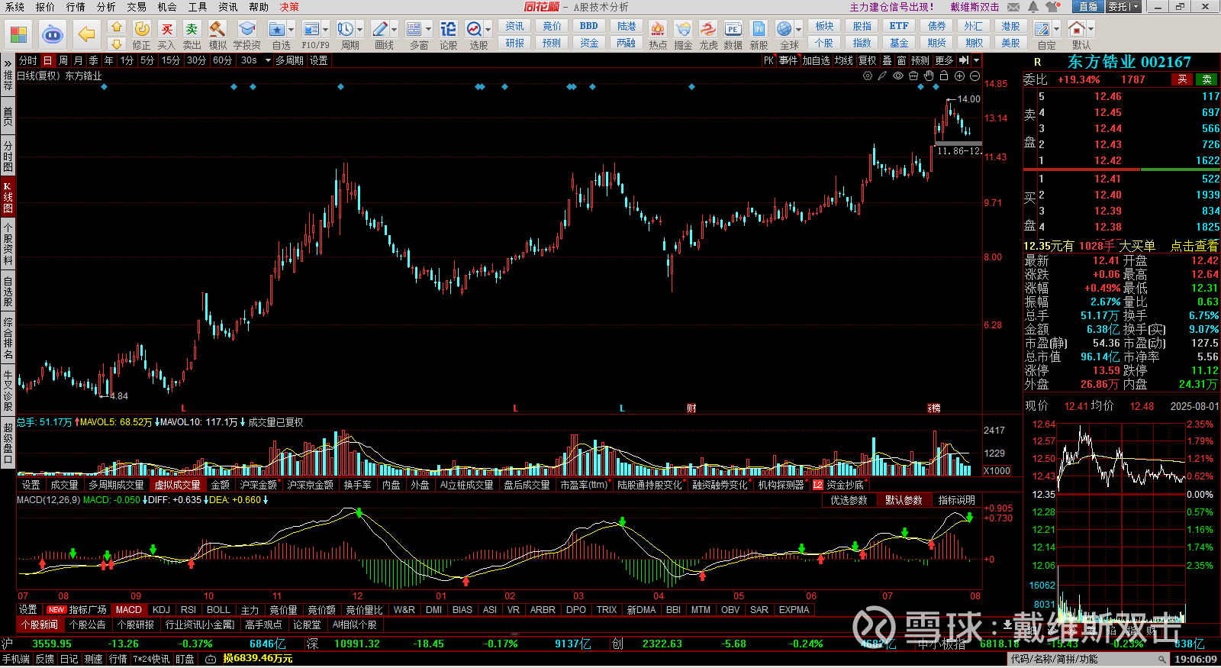Switch to 分时 intraday view

(x=27, y=60)
